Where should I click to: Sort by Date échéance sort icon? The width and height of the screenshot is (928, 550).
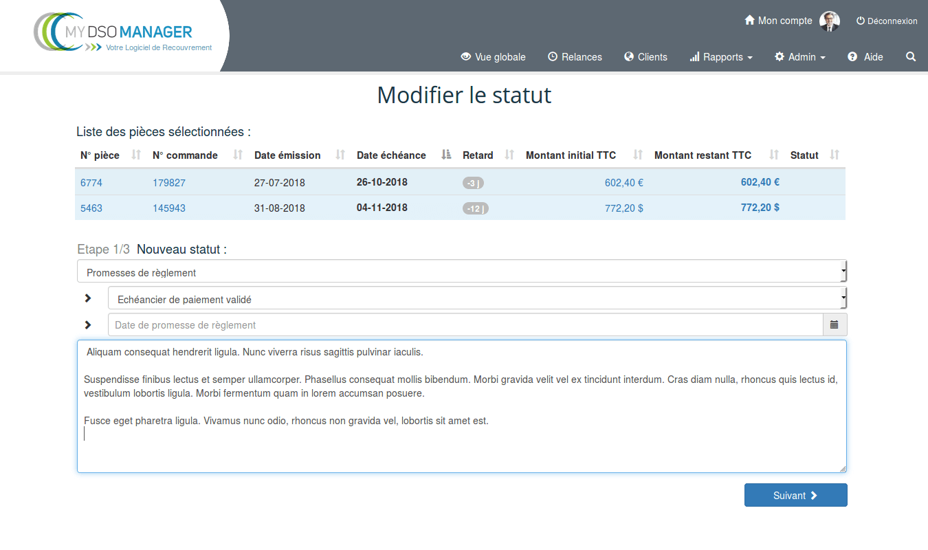pos(446,155)
